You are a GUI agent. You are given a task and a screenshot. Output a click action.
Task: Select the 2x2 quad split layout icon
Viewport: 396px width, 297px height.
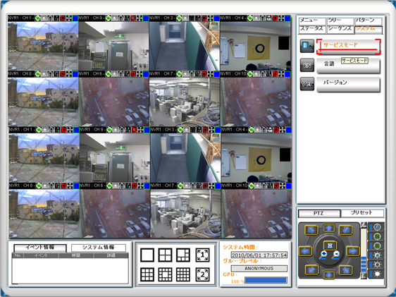(x=165, y=255)
